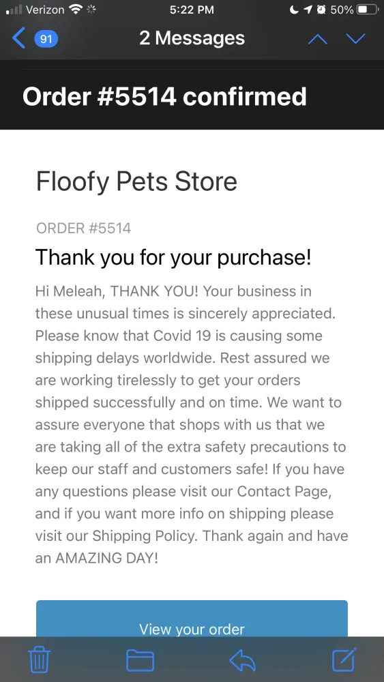Reply using the reply arrow icon
The image size is (384, 682).
[x=242, y=660]
